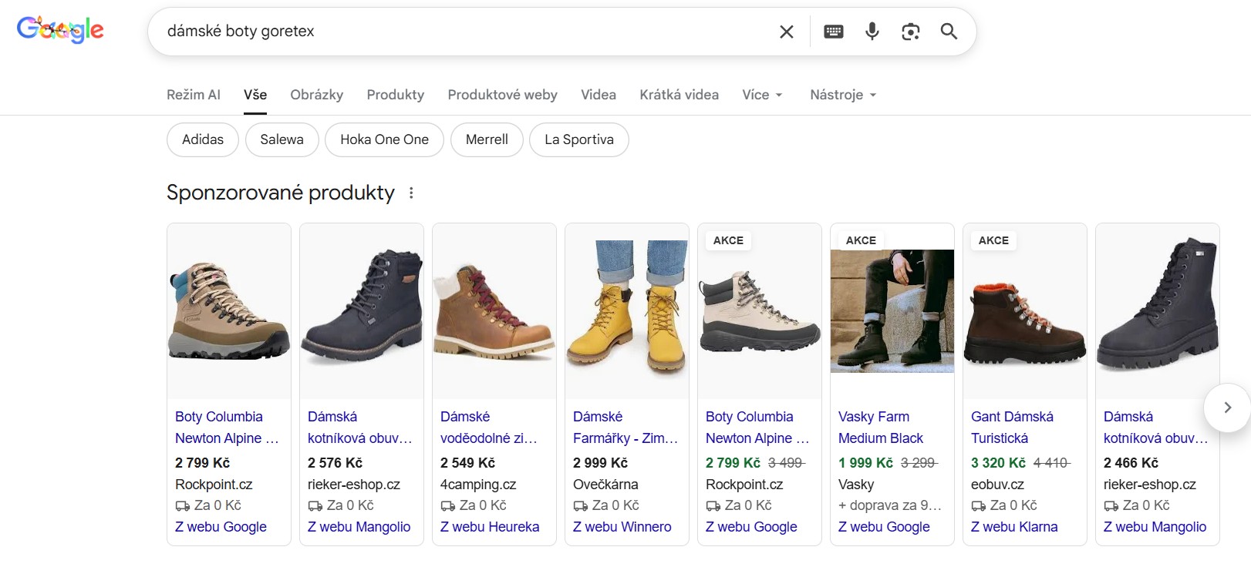Image resolution: width=1251 pixels, height=567 pixels.
Task: Click the magnifying glass search icon
Action: pyautogui.click(x=949, y=32)
